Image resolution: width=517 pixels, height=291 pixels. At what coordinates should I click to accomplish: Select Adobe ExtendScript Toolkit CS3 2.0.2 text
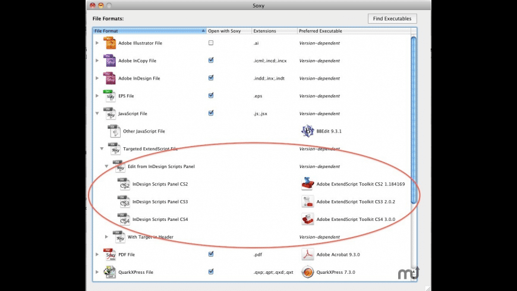click(356, 202)
